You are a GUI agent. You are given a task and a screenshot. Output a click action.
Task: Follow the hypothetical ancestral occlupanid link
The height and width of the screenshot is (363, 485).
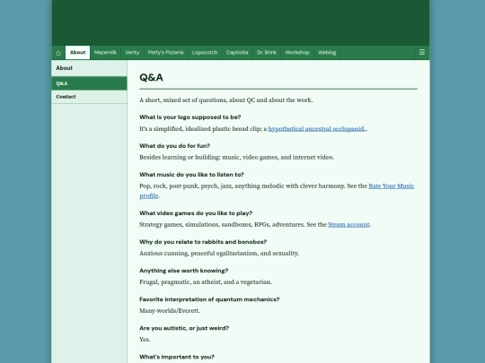(316, 129)
